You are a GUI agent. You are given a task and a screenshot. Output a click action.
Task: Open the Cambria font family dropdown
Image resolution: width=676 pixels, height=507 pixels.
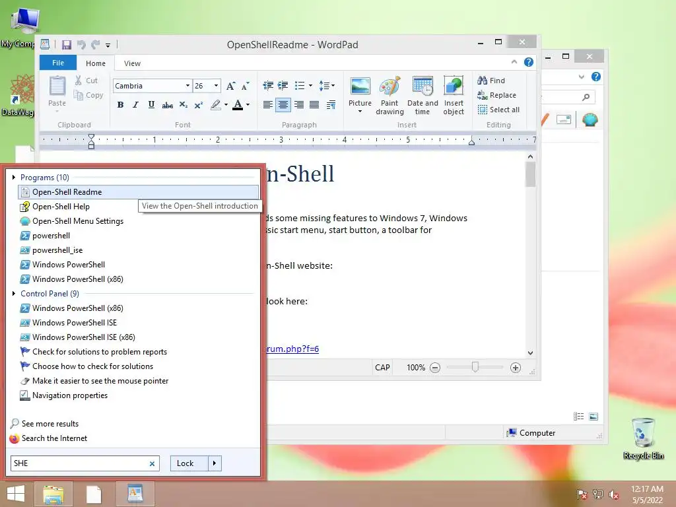click(x=187, y=86)
